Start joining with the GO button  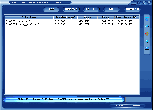pyautogui.click(x=111, y=9)
